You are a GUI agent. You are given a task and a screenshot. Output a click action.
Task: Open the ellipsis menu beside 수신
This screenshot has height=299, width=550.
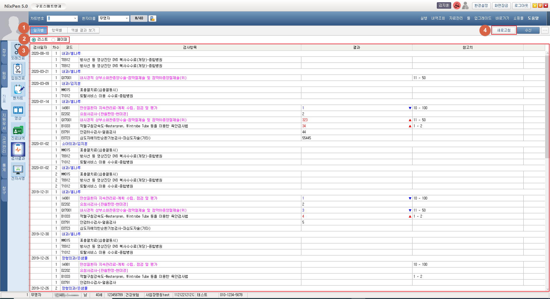click(545, 30)
